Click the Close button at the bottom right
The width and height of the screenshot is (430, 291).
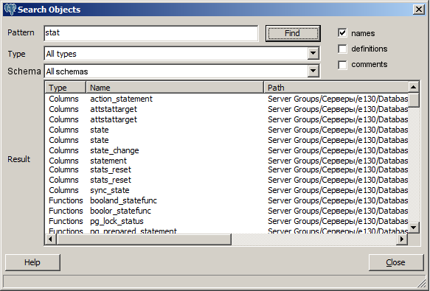tap(396, 262)
